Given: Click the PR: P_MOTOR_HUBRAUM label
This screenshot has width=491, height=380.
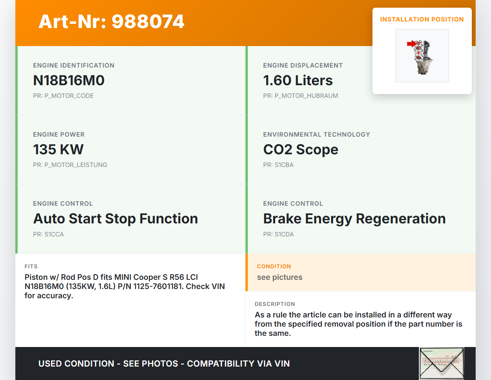Looking at the screenshot, I should click(x=300, y=96).
